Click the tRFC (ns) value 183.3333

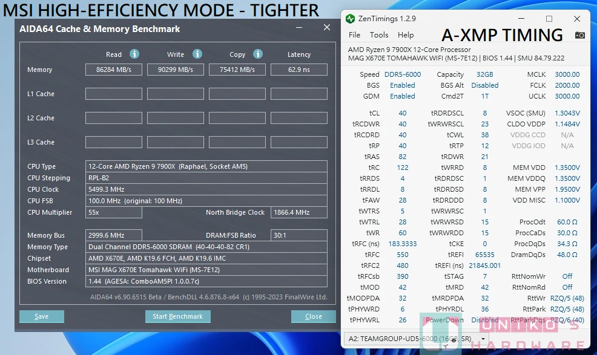(x=403, y=244)
